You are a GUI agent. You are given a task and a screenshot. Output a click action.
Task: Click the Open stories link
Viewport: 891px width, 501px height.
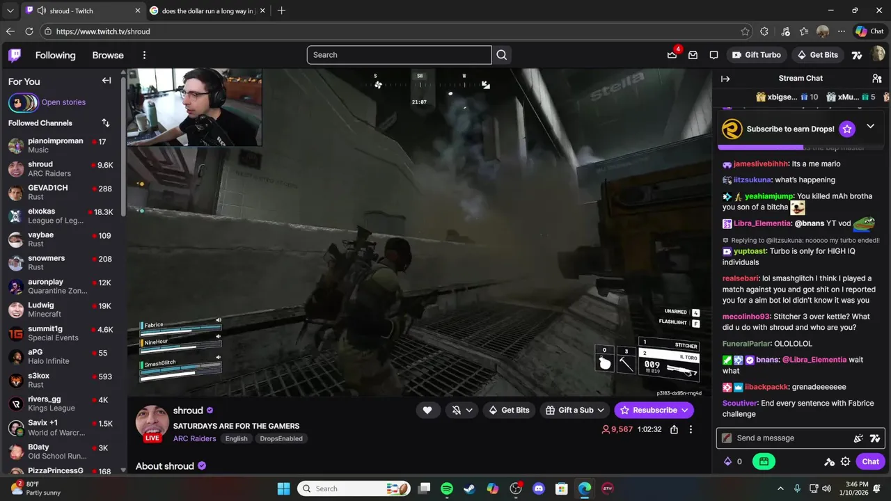63,102
